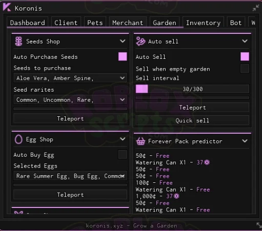This screenshot has width=262, height=231.
Task: Collapse the Forever Pack predictor section chevron
Action: click(x=245, y=141)
